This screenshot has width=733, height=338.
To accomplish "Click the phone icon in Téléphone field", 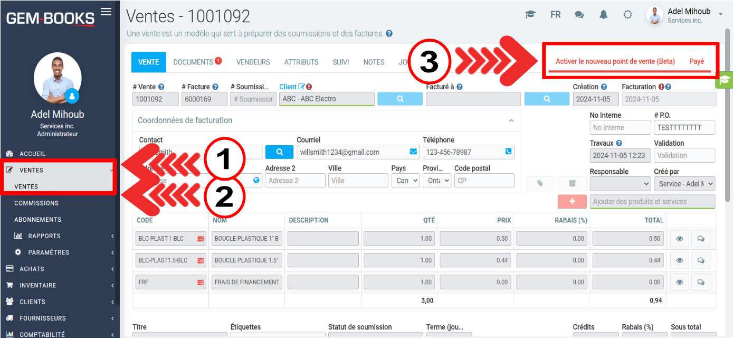I will click(508, 152).
